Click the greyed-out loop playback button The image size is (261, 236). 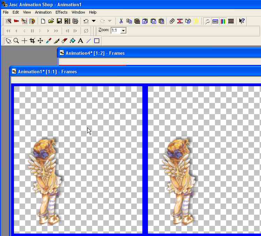[86, 31]
